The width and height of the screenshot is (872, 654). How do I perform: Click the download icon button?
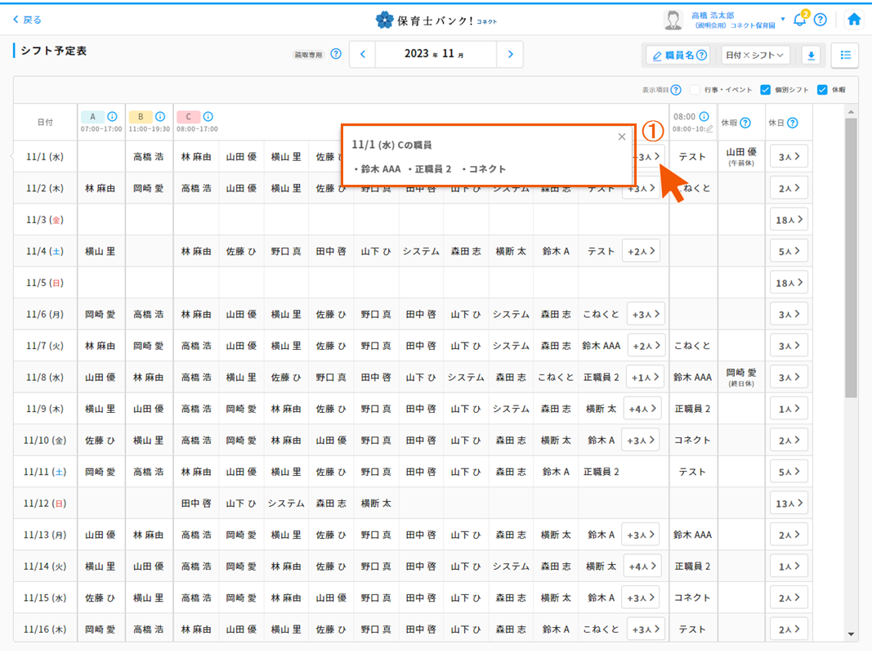[x=812, y=56]
